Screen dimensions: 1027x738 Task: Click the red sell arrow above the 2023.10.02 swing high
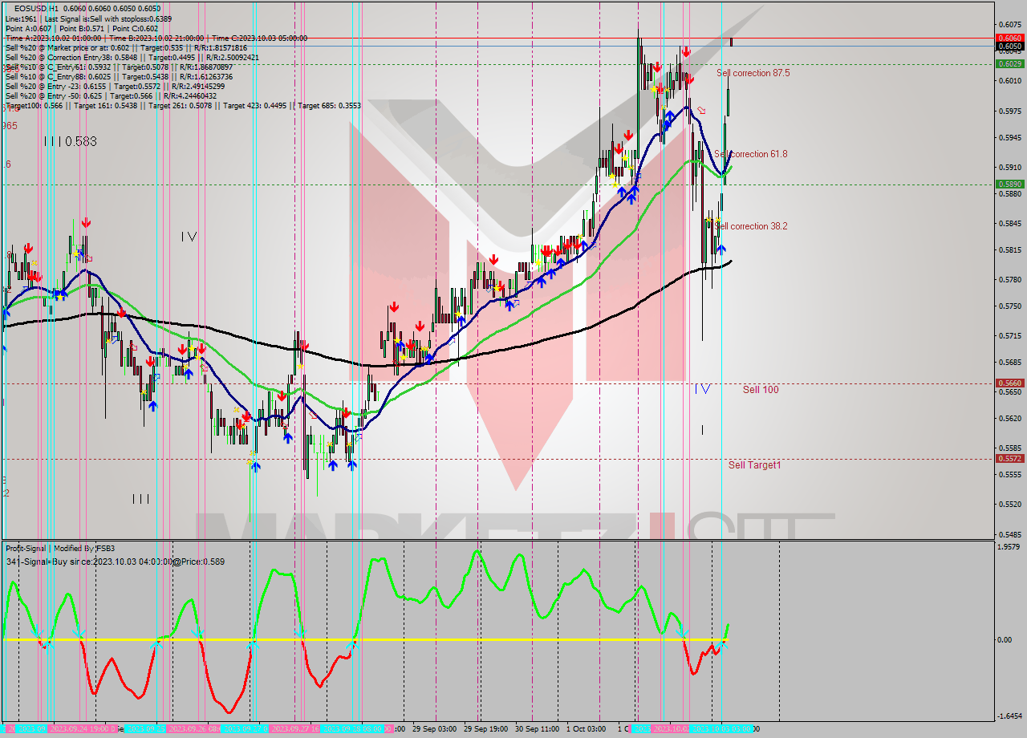click(657, 66)
